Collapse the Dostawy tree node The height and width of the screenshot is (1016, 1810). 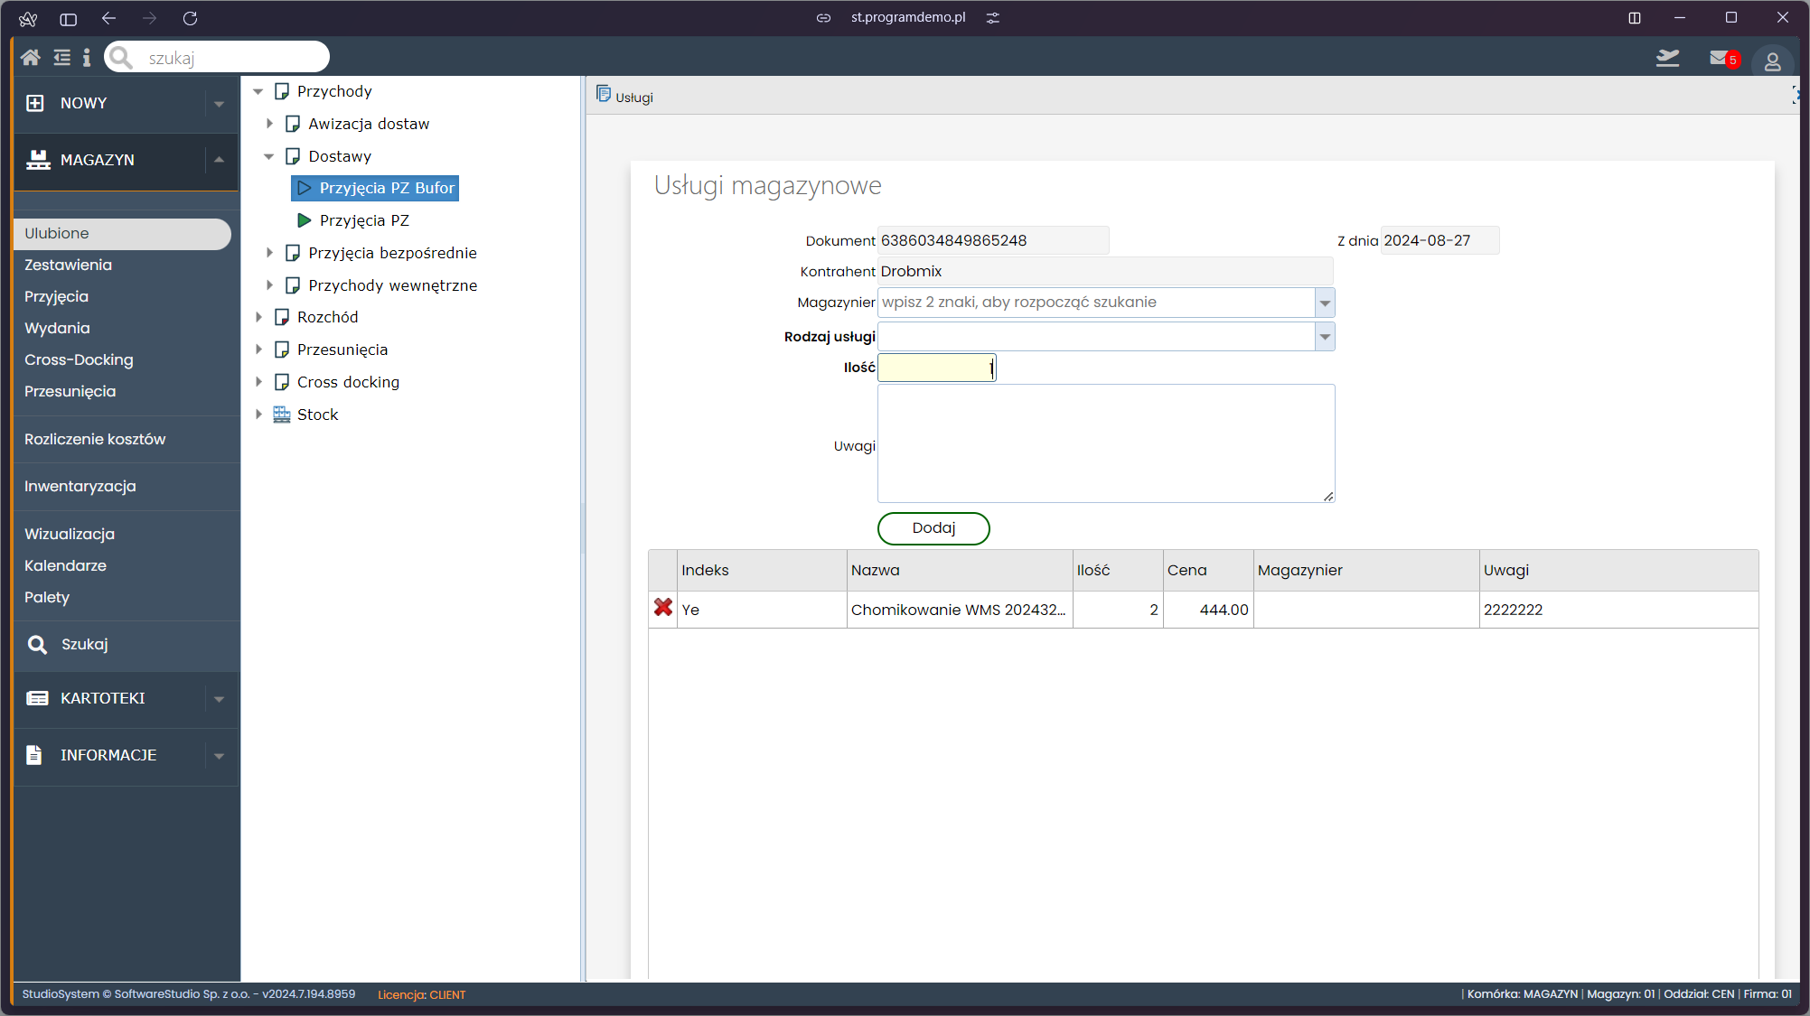coord(269,156)
